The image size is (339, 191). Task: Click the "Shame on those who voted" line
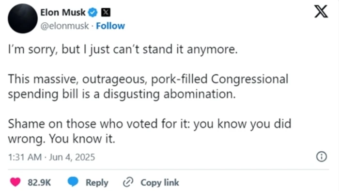coord(150,124)
